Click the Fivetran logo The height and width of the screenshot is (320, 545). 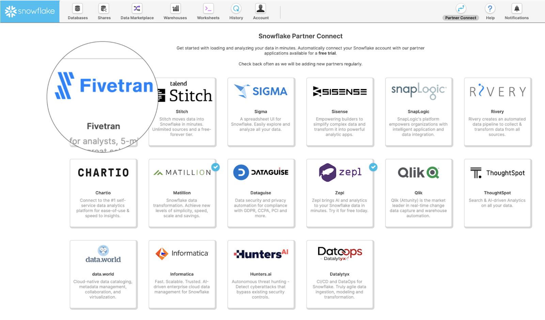[x=104, y=85]
